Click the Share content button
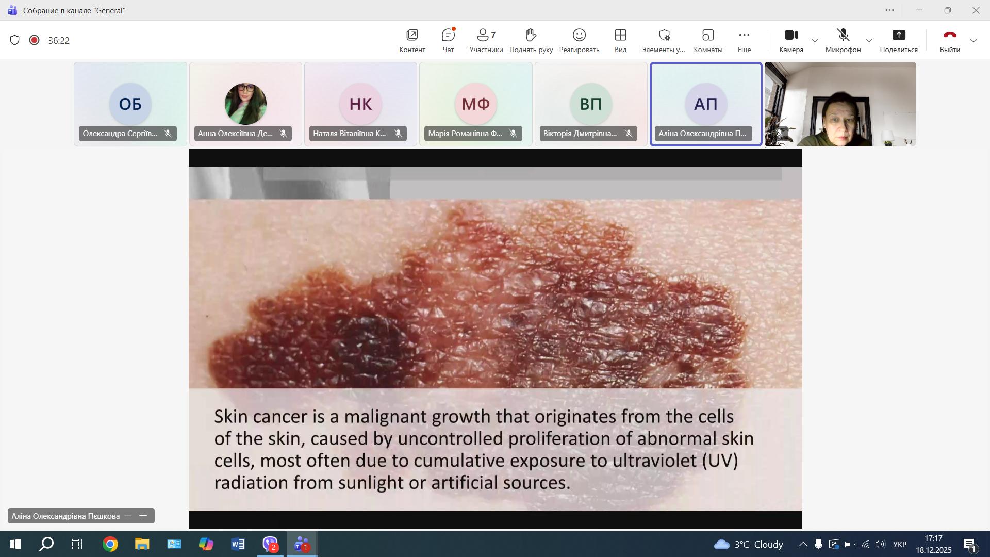The height and width of the screenshot is (557, 990). [x=898, y=40]
